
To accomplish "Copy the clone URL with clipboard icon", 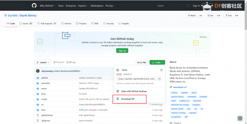I will [160, 79].
